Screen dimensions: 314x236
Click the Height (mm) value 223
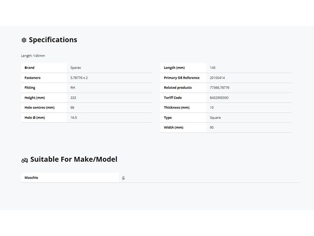tap(73, 97)
